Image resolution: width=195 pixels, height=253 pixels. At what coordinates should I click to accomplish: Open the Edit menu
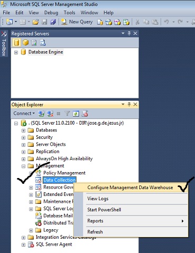tap(19, 13)
